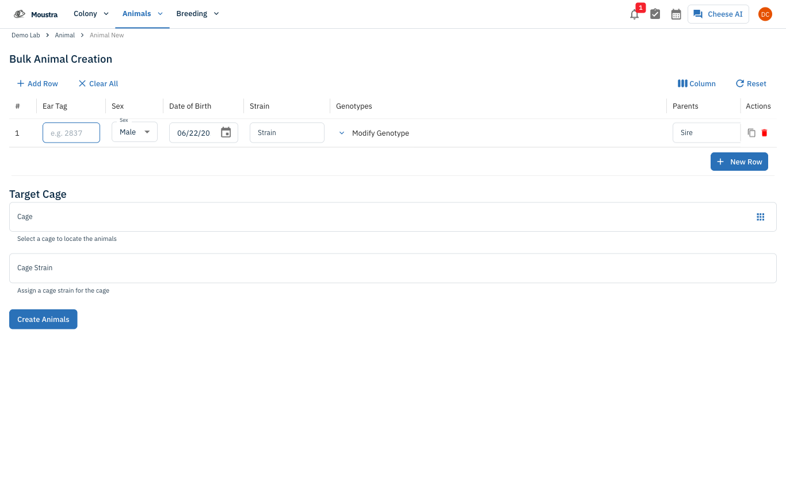
Task: Click the Create Animals button
Action: [43, 319]
